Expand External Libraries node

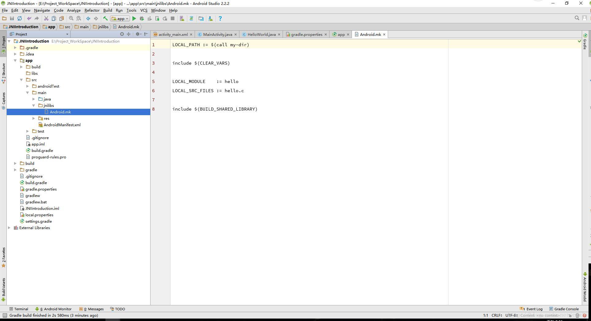pos(9,228)
